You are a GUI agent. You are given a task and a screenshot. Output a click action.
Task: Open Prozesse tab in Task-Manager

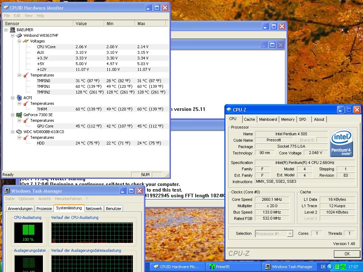pyautogui.click(x=44, y=208)
